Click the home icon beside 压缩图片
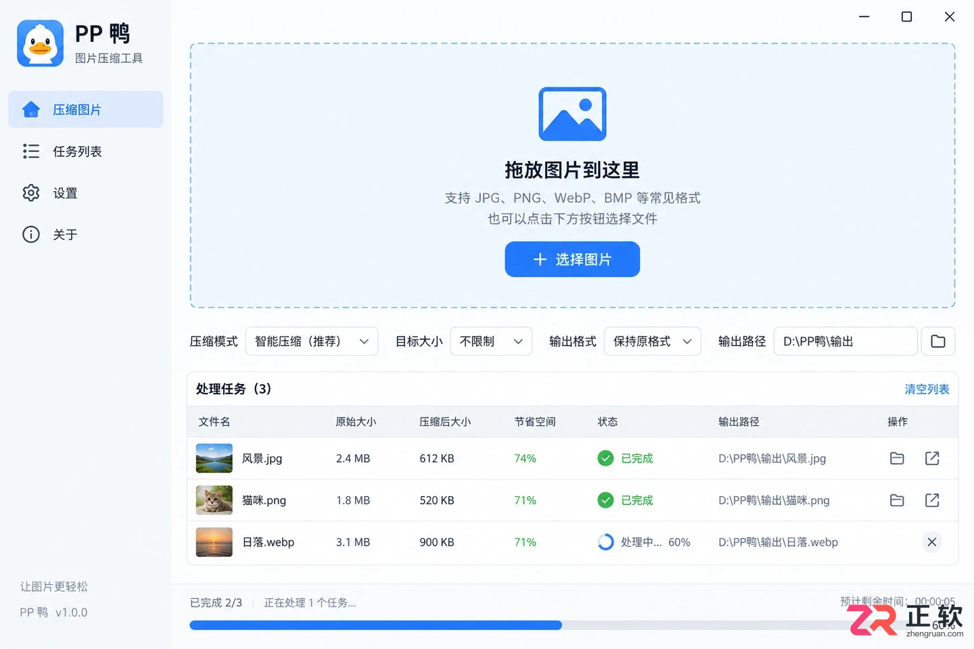Screen dimensions: 974x649 coord(31,110)
